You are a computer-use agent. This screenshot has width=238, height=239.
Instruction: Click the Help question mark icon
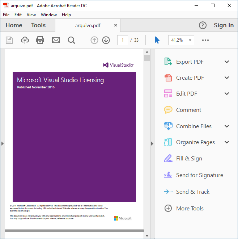tap(203, 25)
